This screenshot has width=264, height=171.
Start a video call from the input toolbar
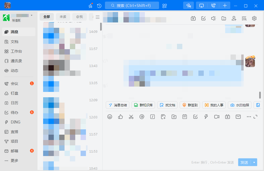(217, 117)
